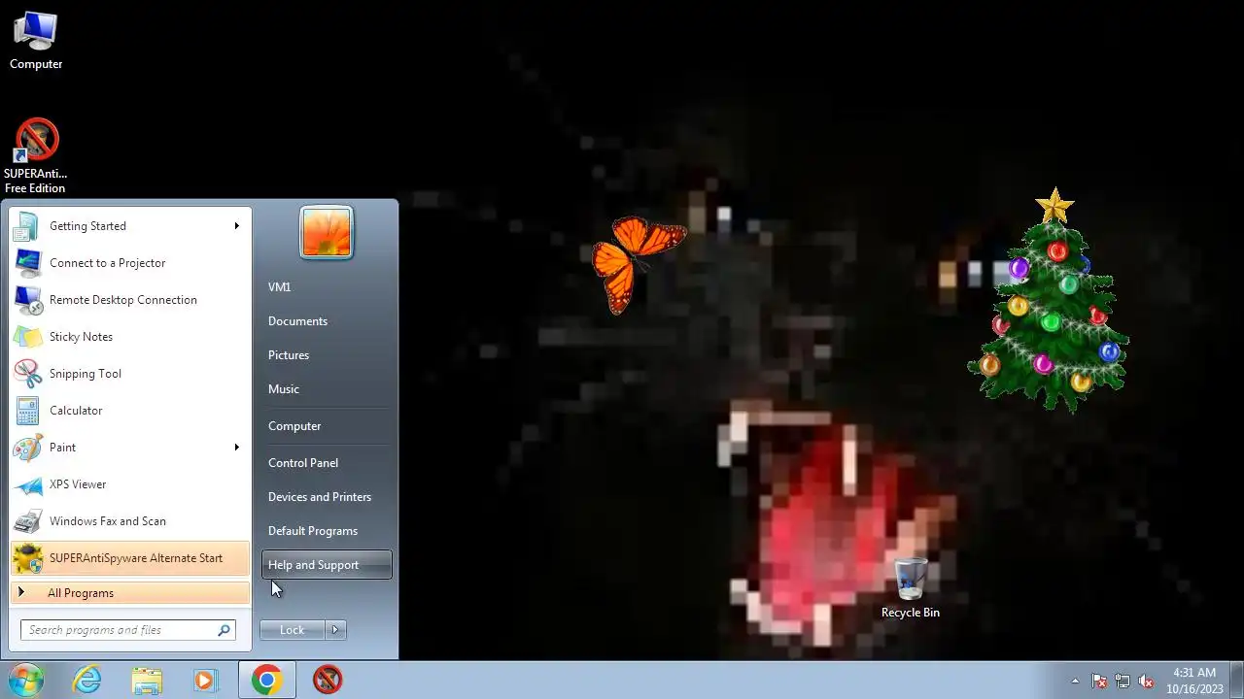This screenshot has height=699, width=1244.
Task: Launch Remote Desktop Connection icon
Action: click(27, 300)
